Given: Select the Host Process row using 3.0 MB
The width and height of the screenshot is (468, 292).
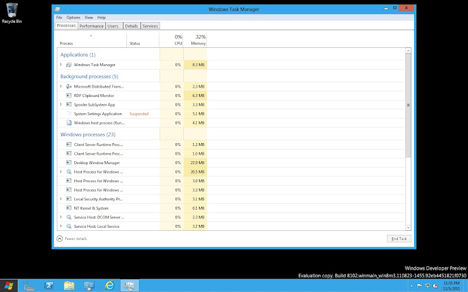Looking at the screenshot, I should point(231,181).
